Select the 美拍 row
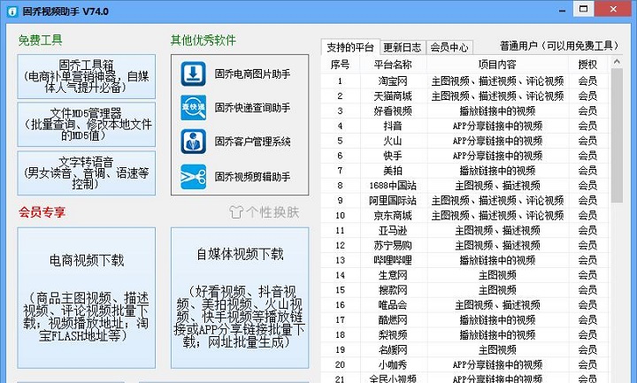 coord(464,171)
